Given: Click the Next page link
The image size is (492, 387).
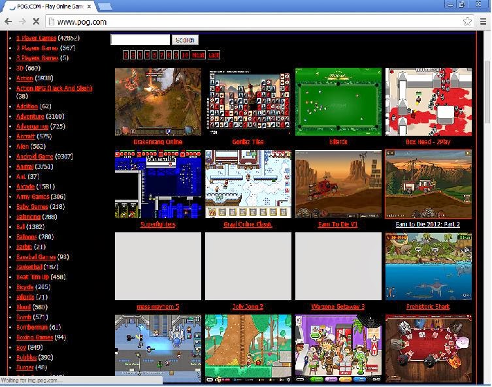Looking at the screenshot, I should (199, 55).
